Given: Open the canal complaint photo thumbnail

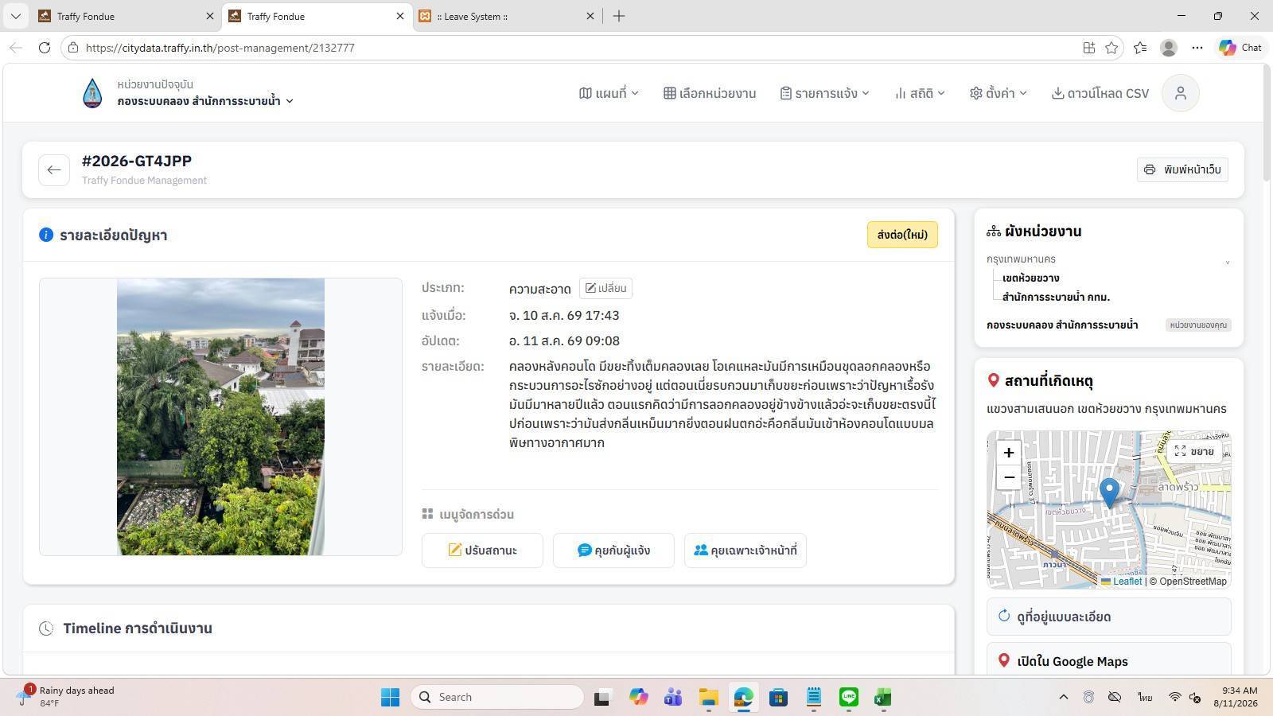Looking at the screenshot, I should pyautogui.click(x=220, y=417).
